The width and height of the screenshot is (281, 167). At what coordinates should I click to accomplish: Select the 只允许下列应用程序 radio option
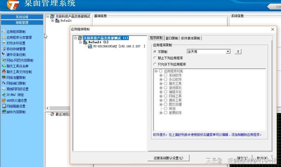[x=155, y=64]
